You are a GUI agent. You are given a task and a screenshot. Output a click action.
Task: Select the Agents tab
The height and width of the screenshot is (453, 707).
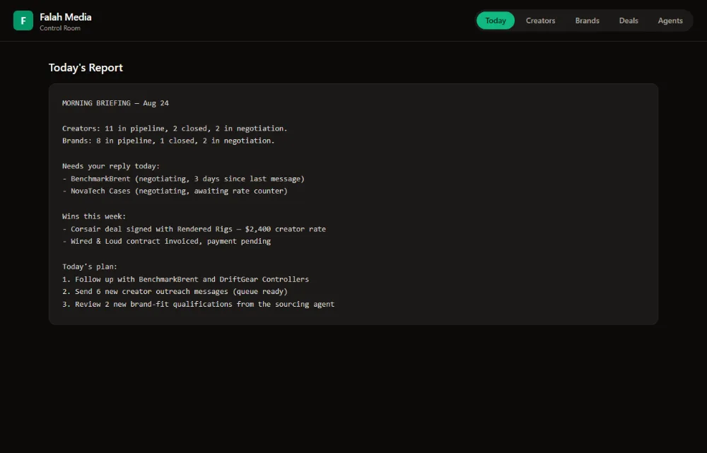click(670, 20)
